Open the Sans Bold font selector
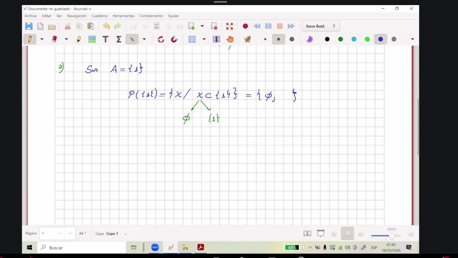 click(320, 26)
